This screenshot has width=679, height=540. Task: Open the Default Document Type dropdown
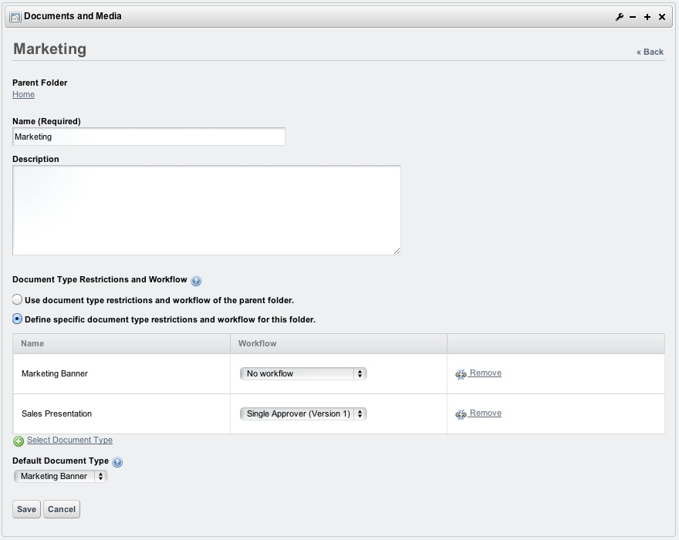[x=60, y=476]
